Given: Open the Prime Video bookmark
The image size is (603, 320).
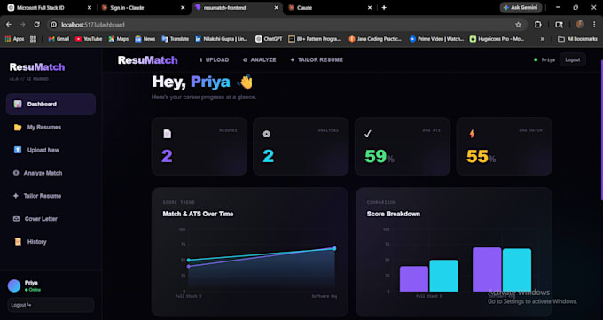Looking at the screenshot, I should pyautogui.click(x=436, y=39).
